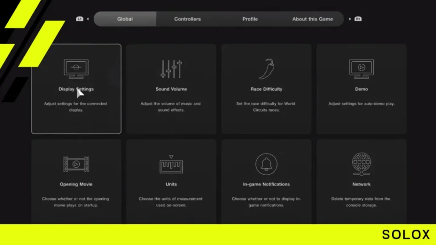Click the In-game Notifications bell icon
The width and height of the screenshot is (436, 245).
click(x=267, y=164)
